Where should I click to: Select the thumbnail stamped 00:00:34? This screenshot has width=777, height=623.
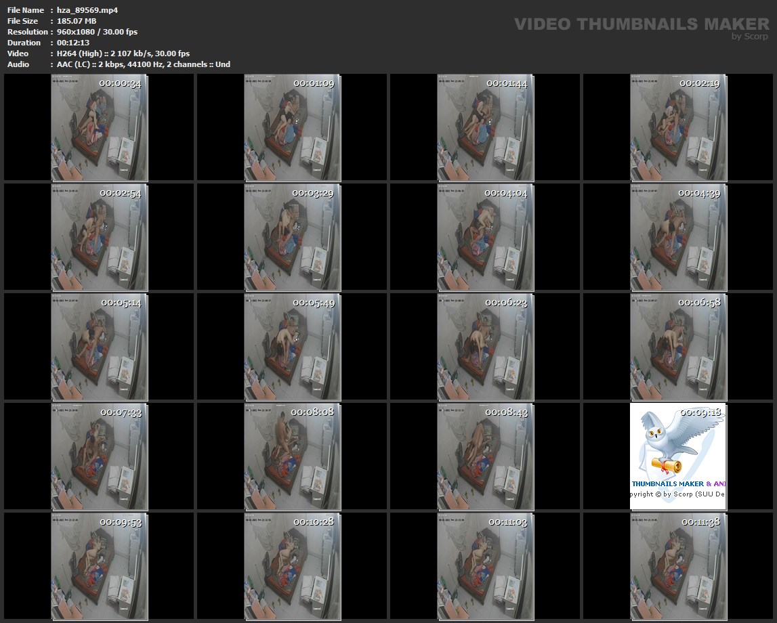(99, 127)
